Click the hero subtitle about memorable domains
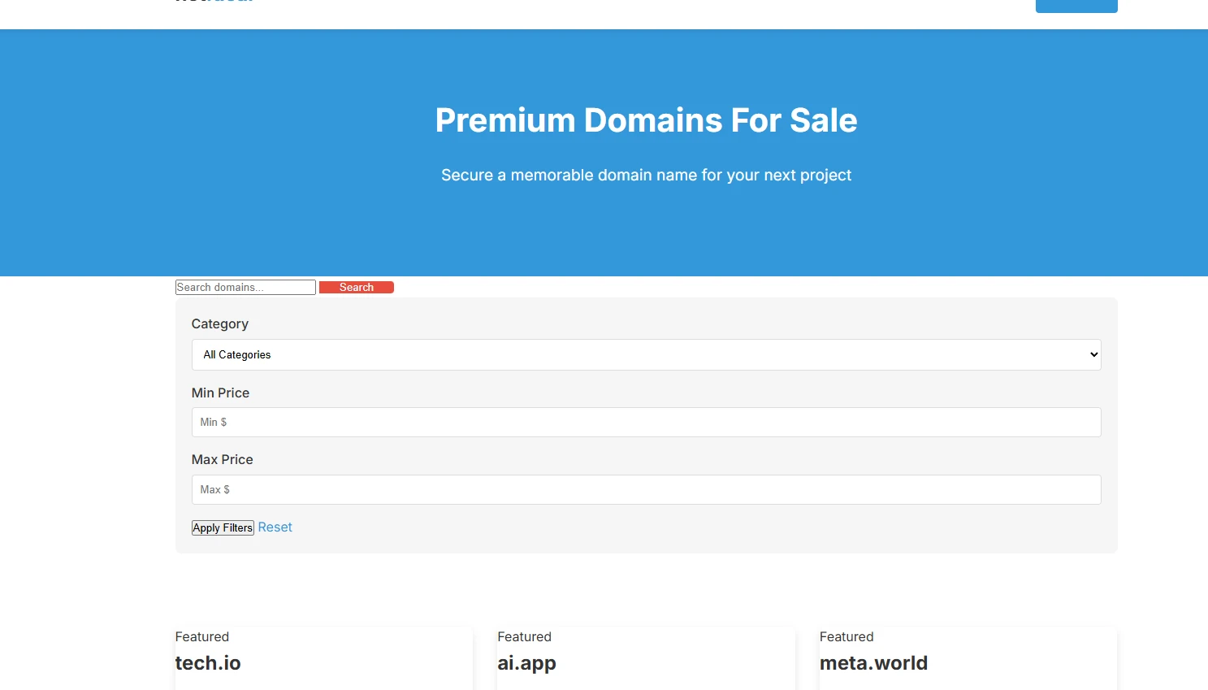 click(x=646, y=176)
